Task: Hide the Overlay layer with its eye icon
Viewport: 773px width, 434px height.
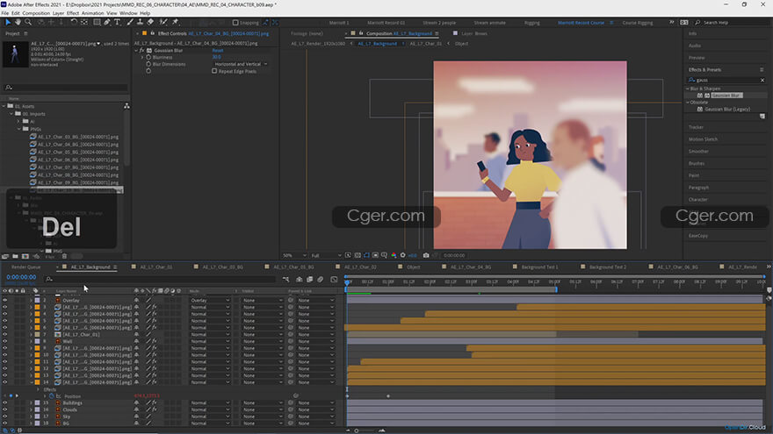Action: [x=5, y=300]
